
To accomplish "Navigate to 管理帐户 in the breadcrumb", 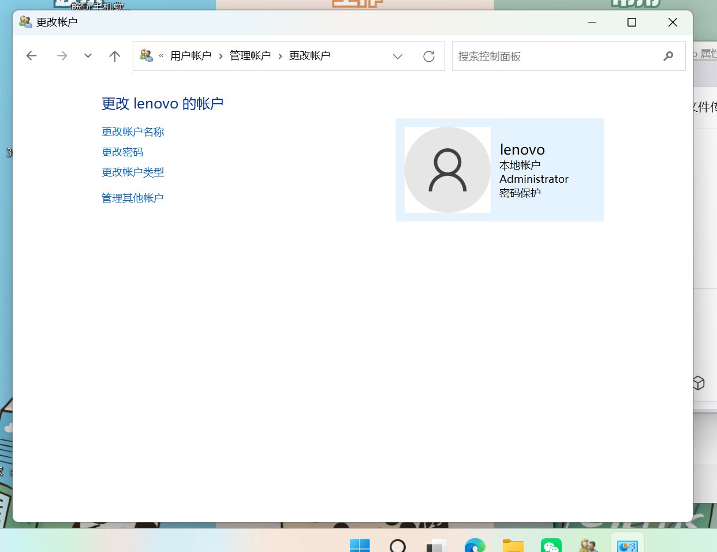I will [x=250, y=56].
